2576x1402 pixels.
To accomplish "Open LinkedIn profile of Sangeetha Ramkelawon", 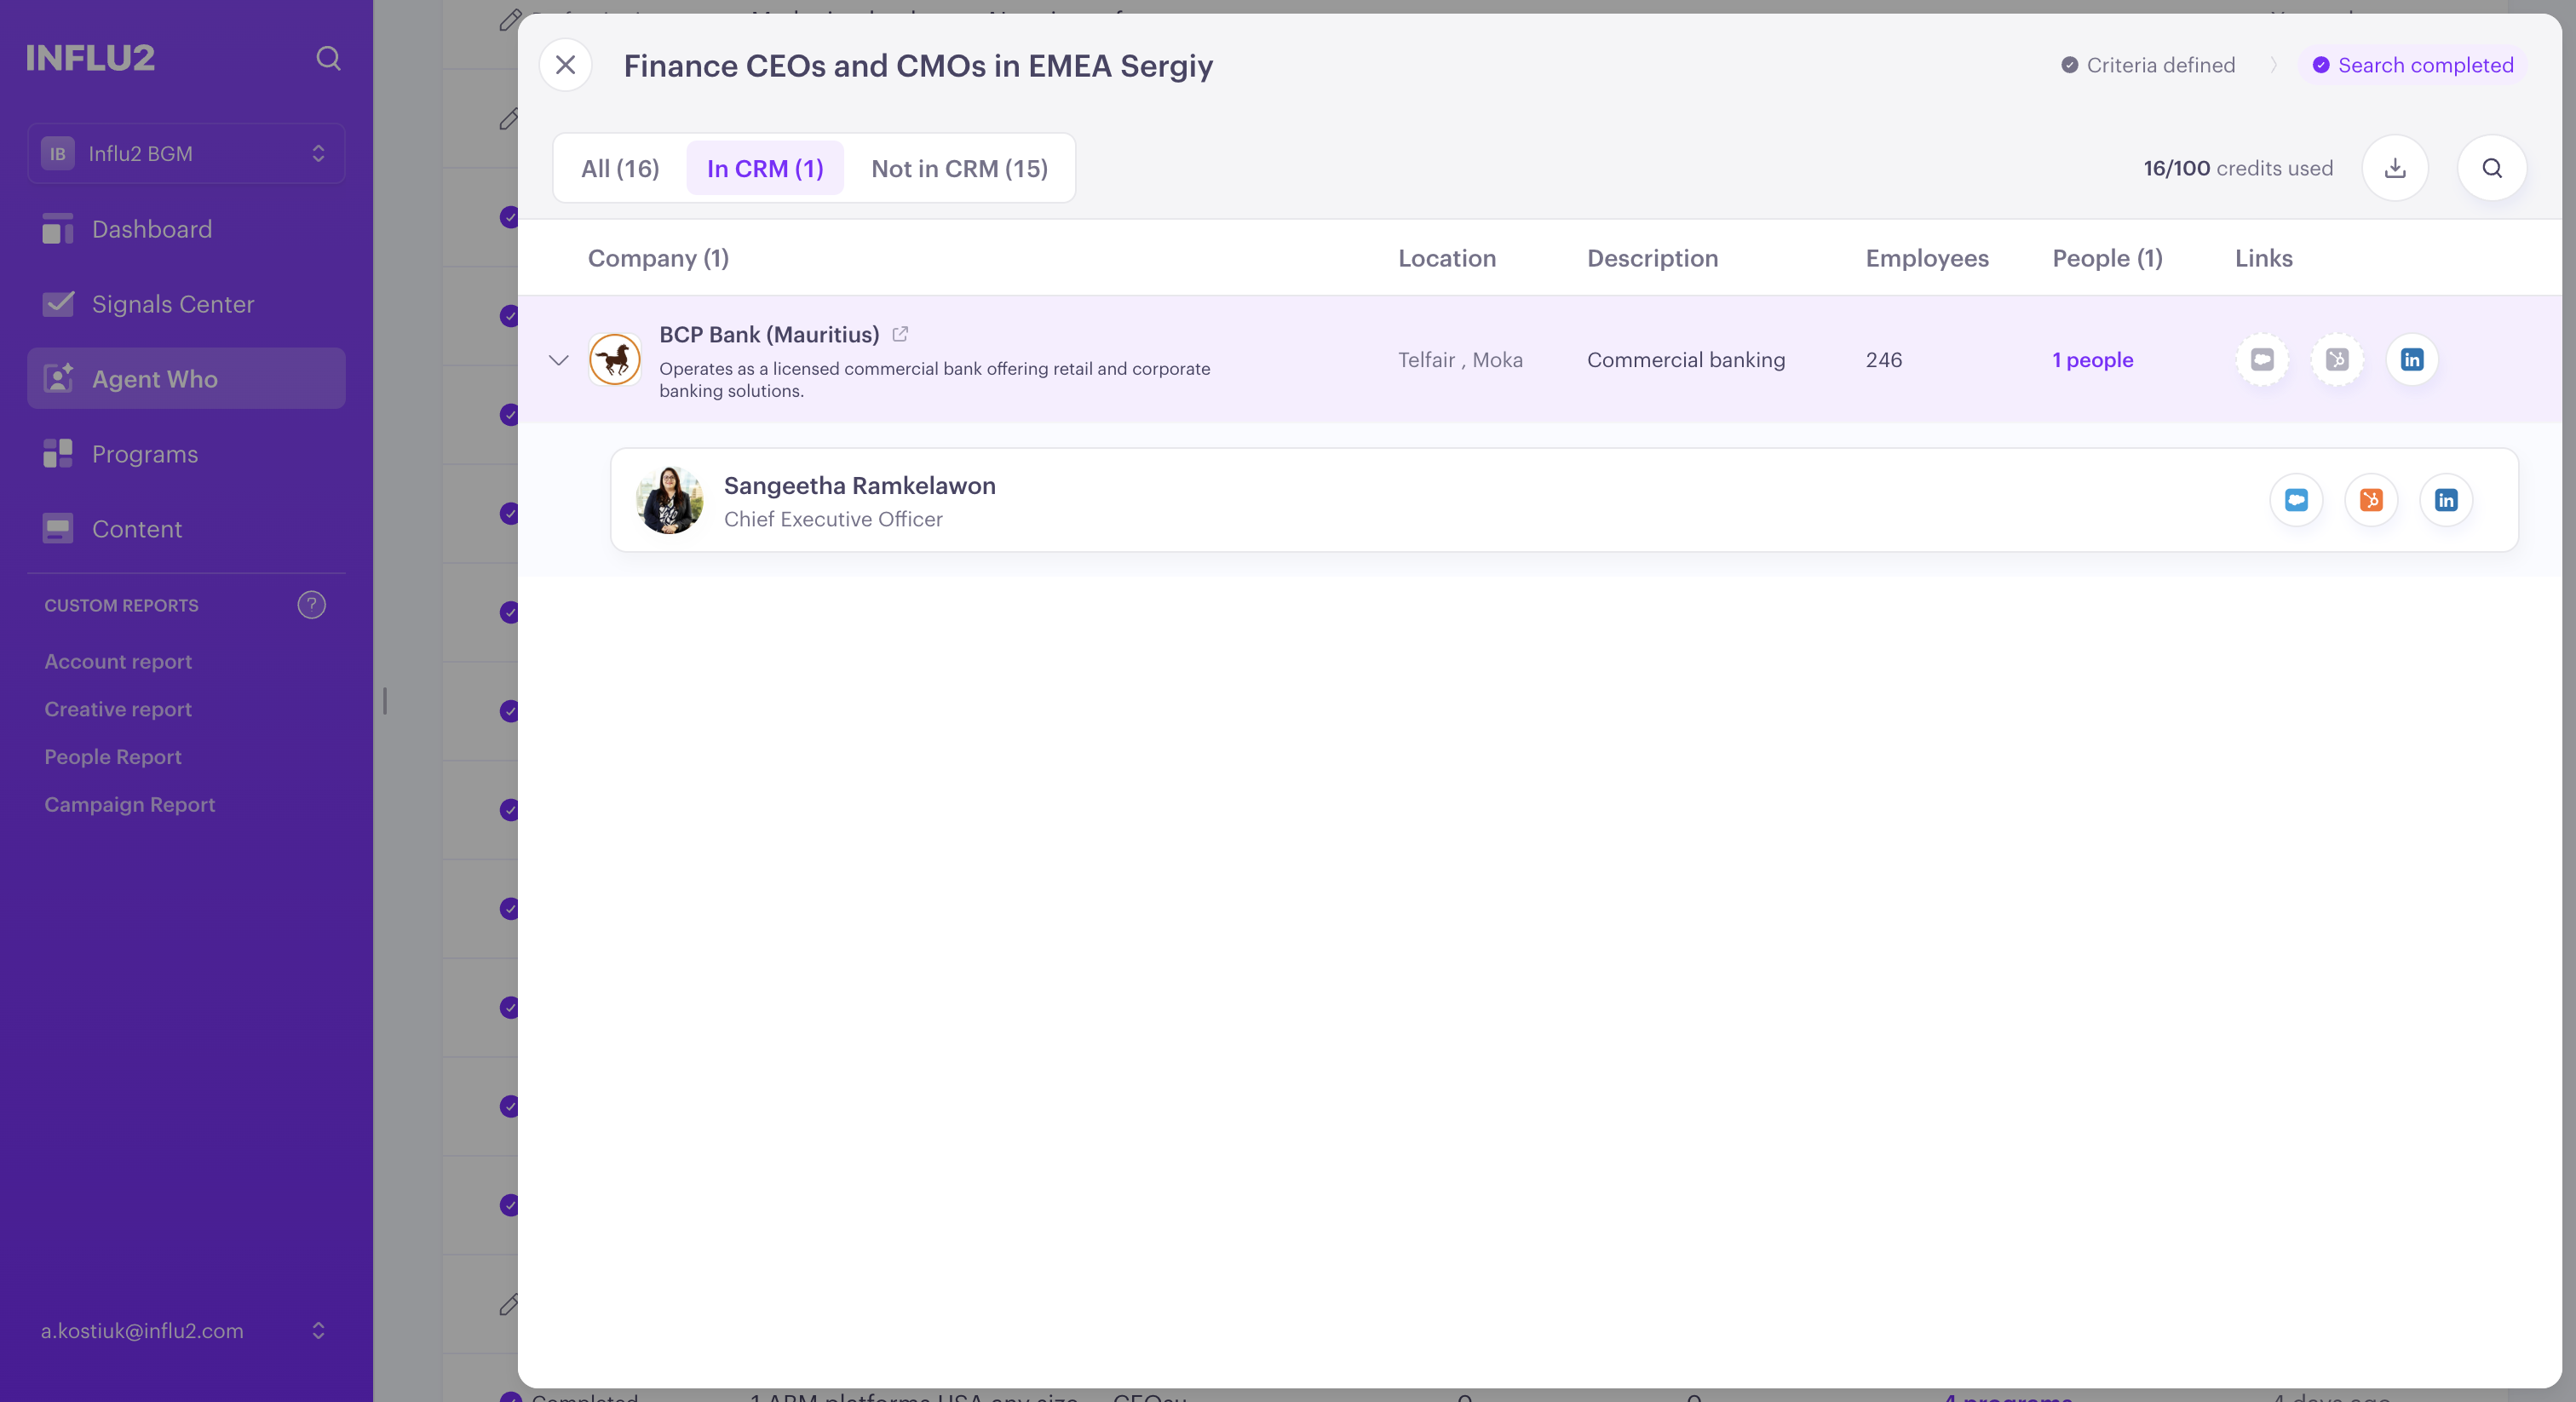I will (2446, 500).
